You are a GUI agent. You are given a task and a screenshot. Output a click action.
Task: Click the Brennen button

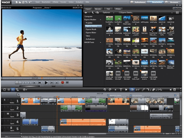point(172,2)
